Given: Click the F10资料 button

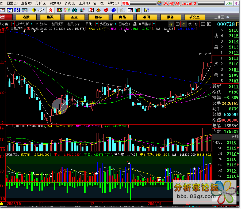Looking at the screenshot, I should click(41, 24).
